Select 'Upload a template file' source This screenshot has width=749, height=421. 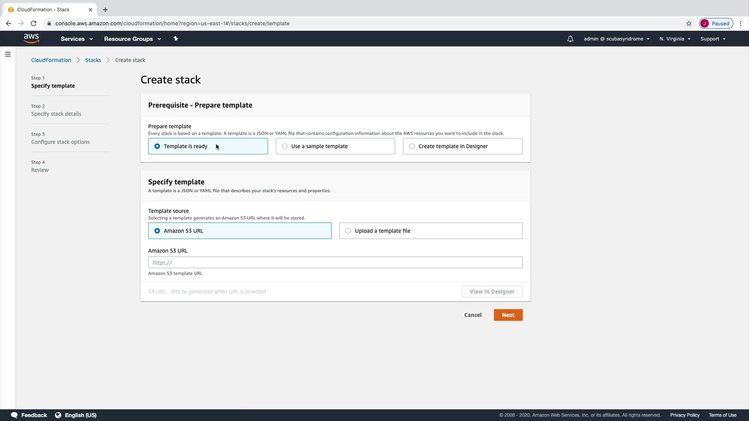coord(348,231)
